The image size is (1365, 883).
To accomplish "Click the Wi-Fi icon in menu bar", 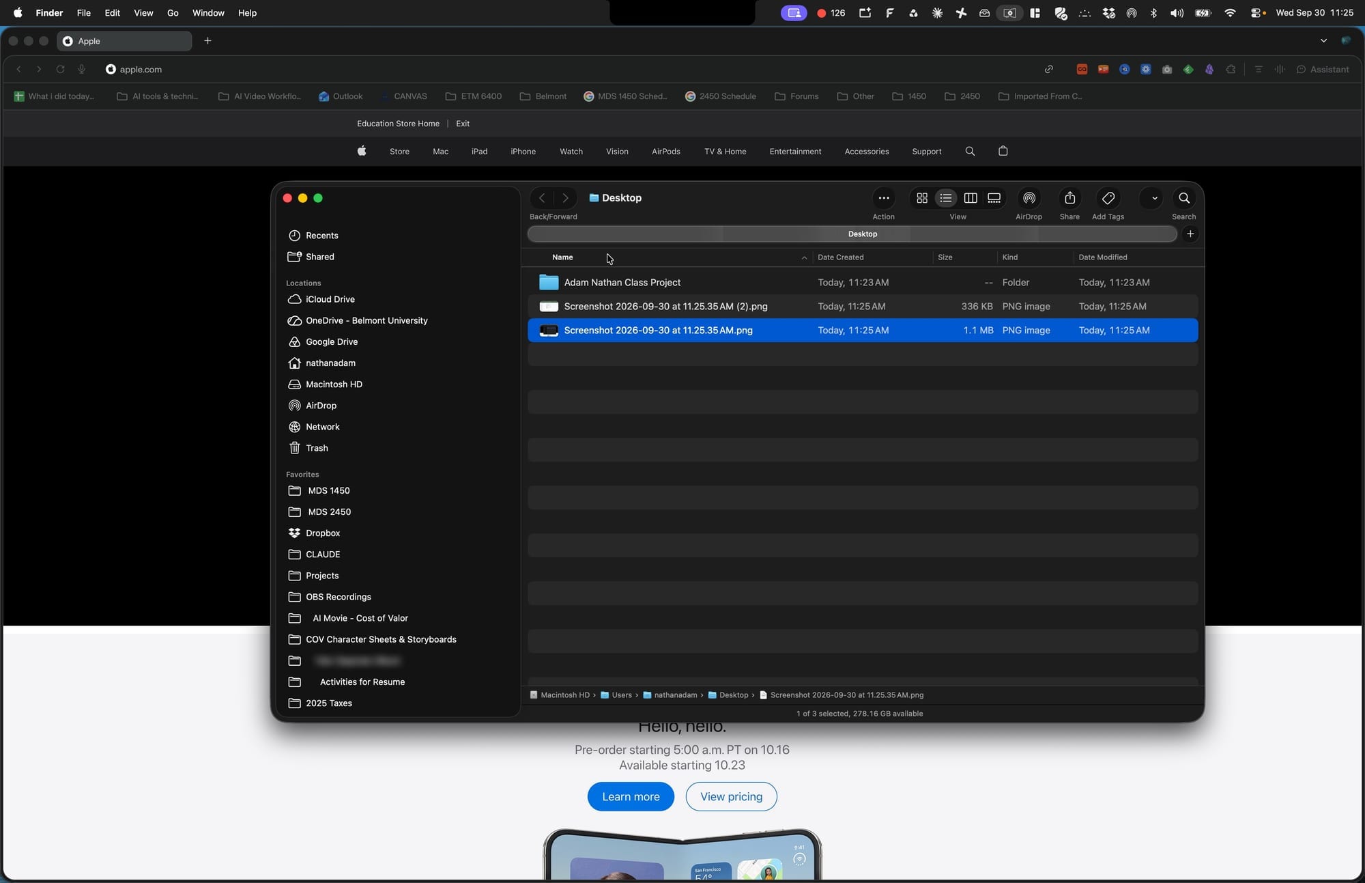I will [1229, 13].
